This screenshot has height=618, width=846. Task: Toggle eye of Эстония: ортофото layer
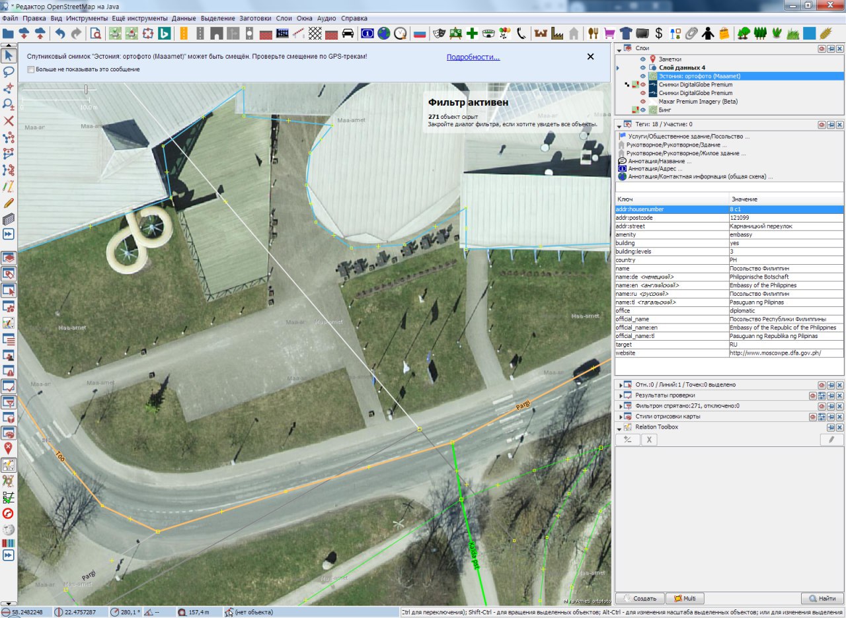click(642, 77)
